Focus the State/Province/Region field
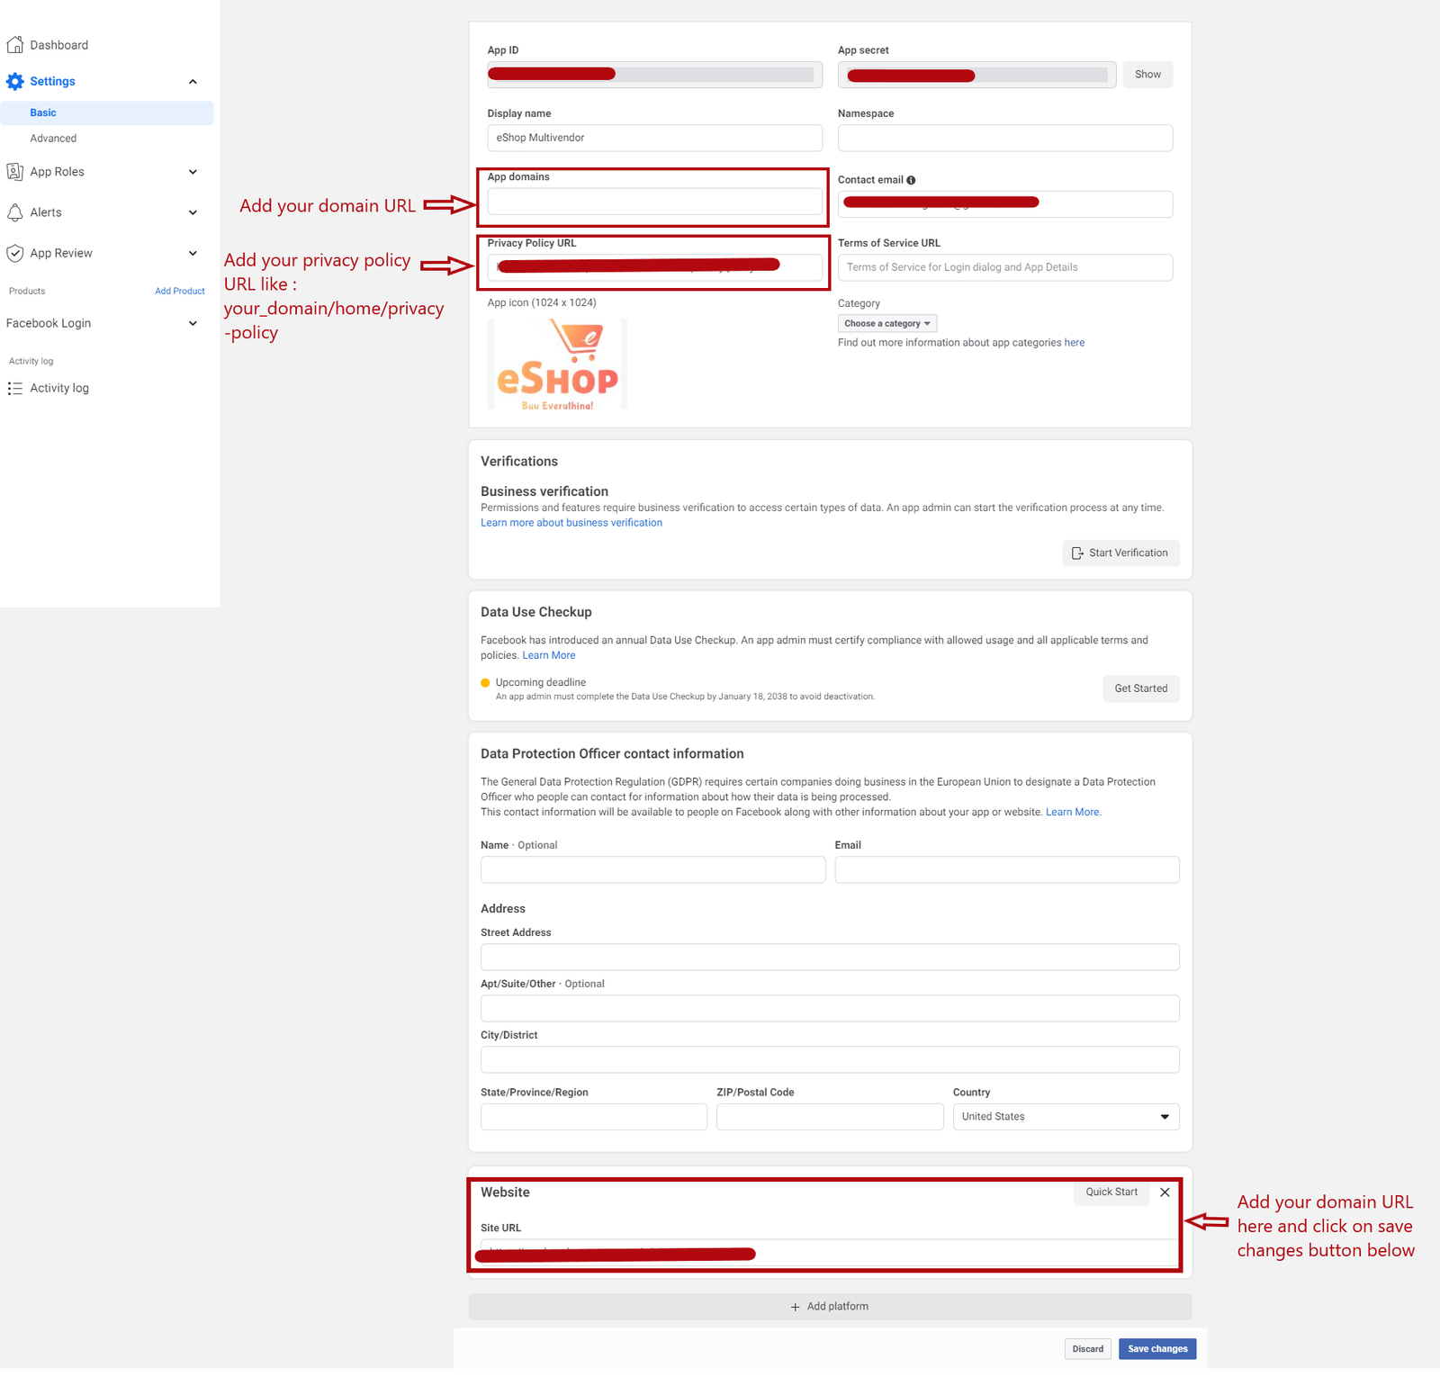Screen dimensions: 1440x1377 tap(594, 1117)
